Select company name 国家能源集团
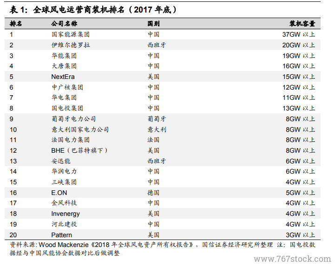Screen dimensions: 335x266 click(x=71, y=34)
